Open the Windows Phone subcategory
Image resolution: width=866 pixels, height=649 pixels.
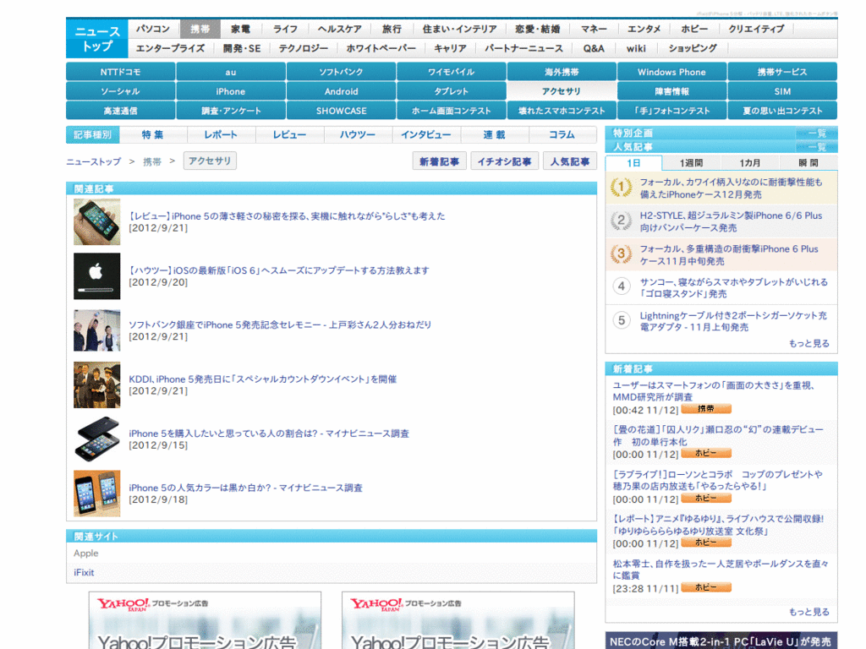671,72
